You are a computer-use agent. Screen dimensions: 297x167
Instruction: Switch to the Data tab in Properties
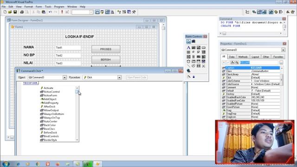click(x=232, y=57)
